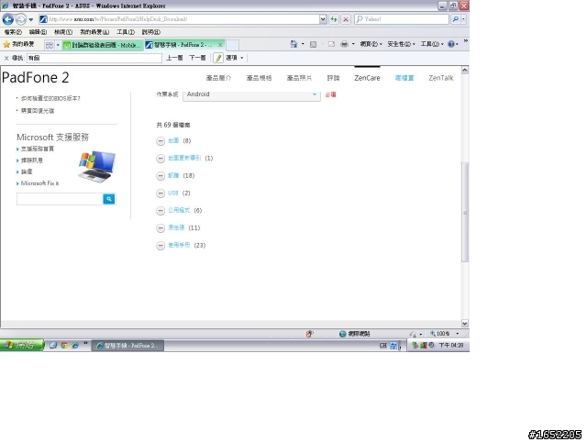Click the Home icon in command bar
The width and height of the screenshot is (587, 442).
pos(293,44)
